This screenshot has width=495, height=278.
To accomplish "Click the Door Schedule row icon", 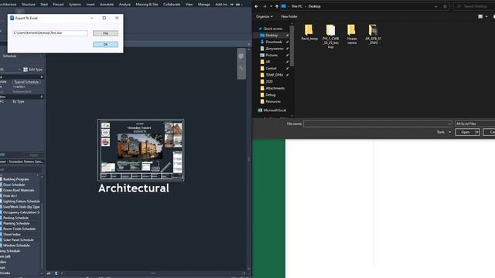I will pyautogui.click(x=1, y=185).
